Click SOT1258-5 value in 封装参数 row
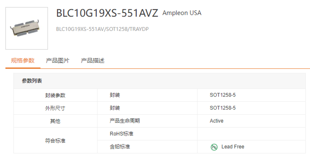The width and height of the screenshot is (310, 158). pyautogui.click(x=223, y=95)
